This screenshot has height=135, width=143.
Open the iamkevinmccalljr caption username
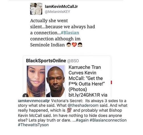tap(34, 101)
